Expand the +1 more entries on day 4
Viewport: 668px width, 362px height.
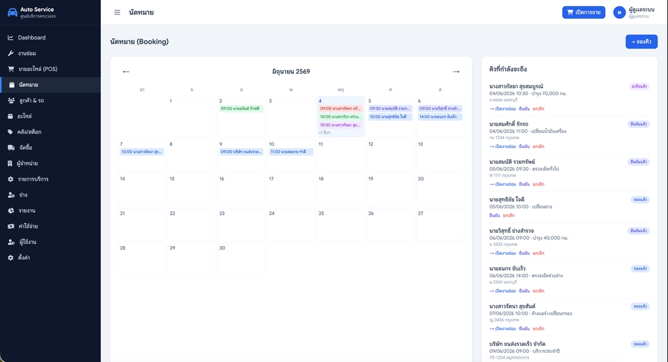tap(325, 133)
